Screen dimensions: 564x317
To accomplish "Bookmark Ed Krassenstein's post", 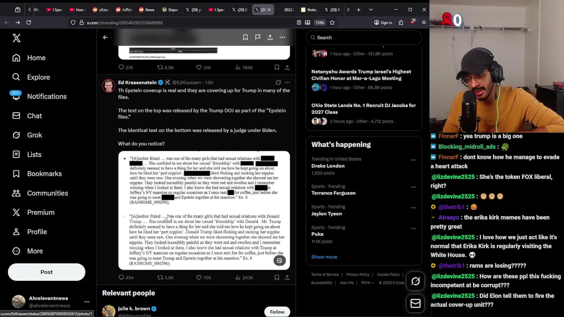I will [x=277, y=277].
